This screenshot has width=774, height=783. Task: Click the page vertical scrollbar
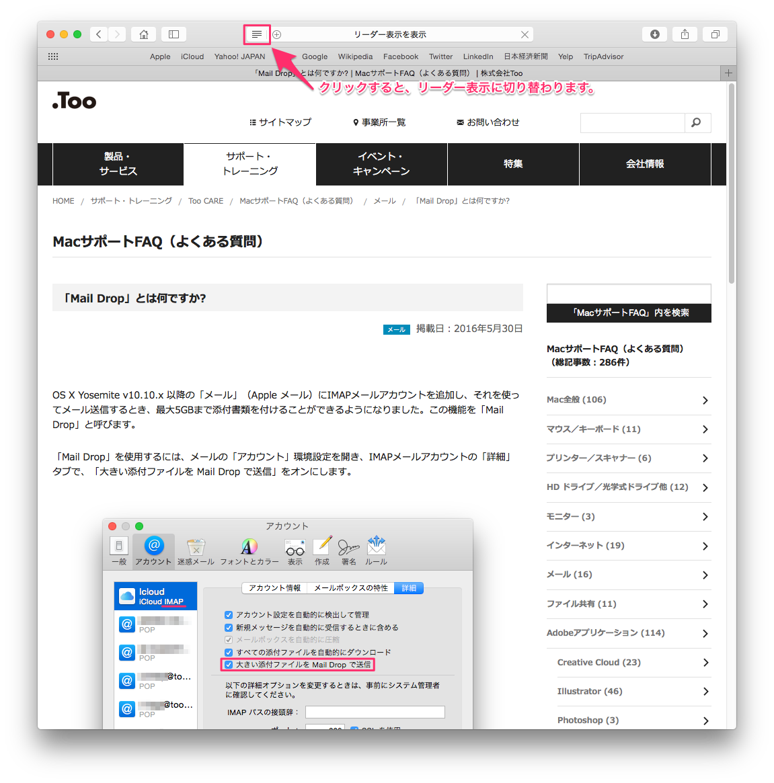pos(732,183)
